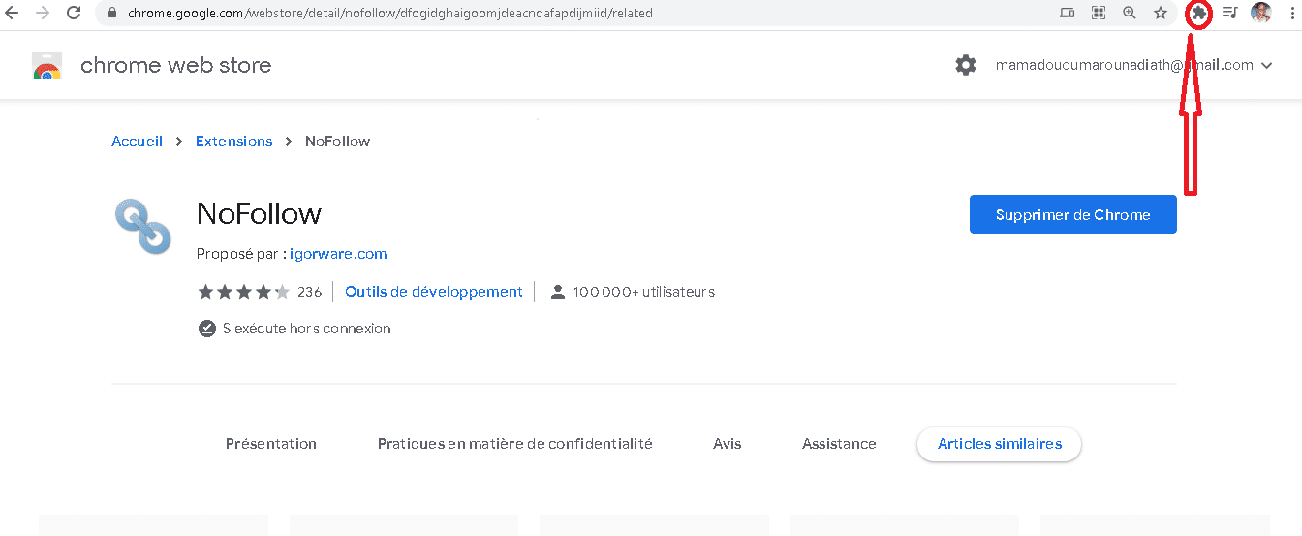Screen dimensions: 1302x536
Task: Open the zoom magnifier icon in the address bar
Action: click(1130, 13)
